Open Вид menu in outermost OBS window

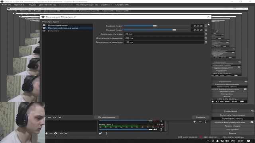32,5
